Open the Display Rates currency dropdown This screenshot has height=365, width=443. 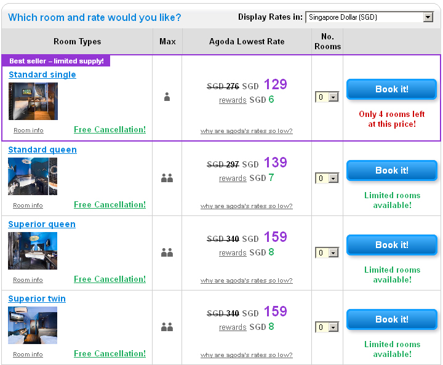(x=370, y=17)
